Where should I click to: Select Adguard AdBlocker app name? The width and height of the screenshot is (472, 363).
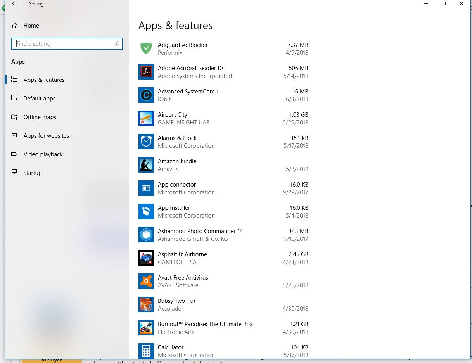tap(183, 45)
